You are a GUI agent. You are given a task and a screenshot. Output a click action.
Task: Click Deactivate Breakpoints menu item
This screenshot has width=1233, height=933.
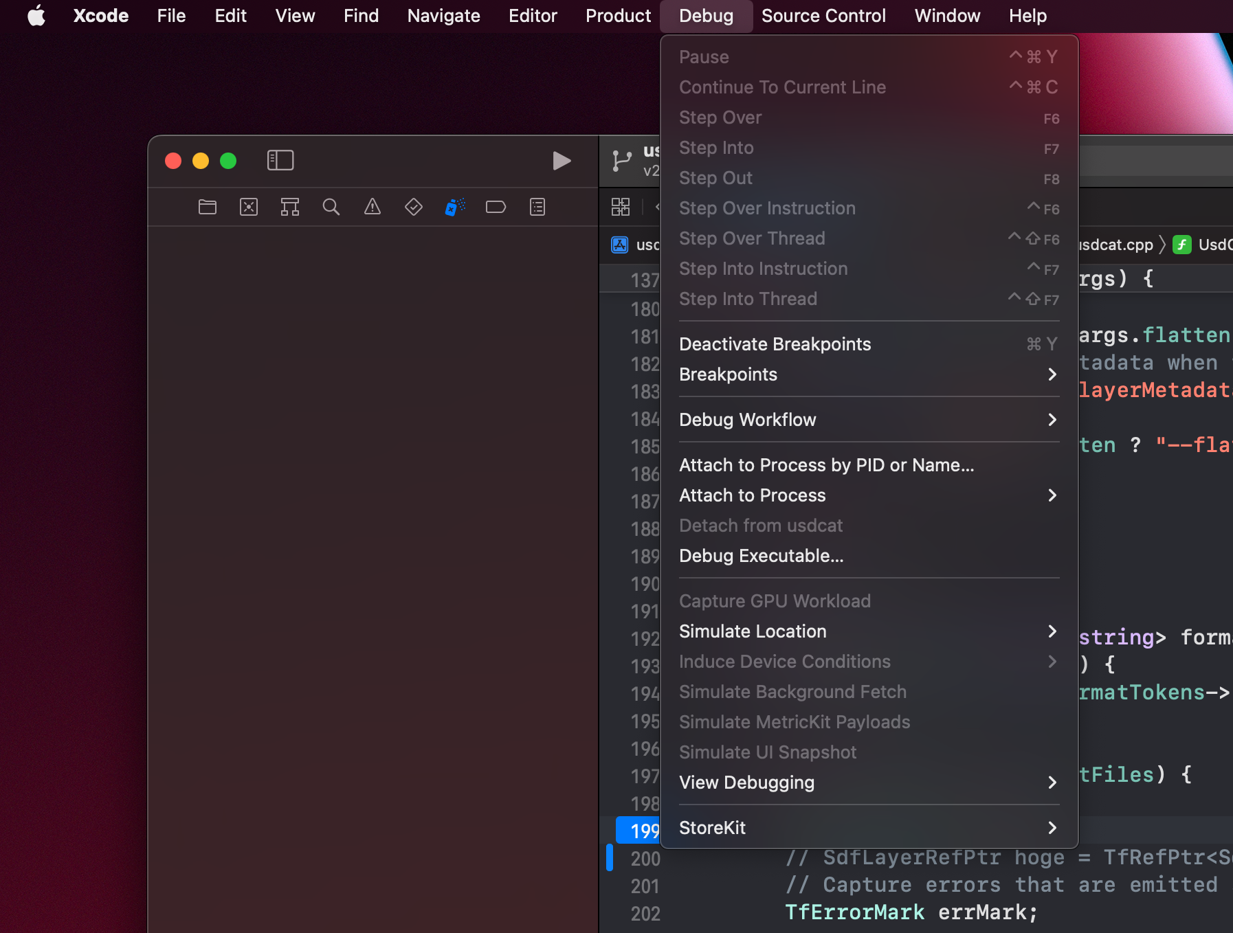775,344
